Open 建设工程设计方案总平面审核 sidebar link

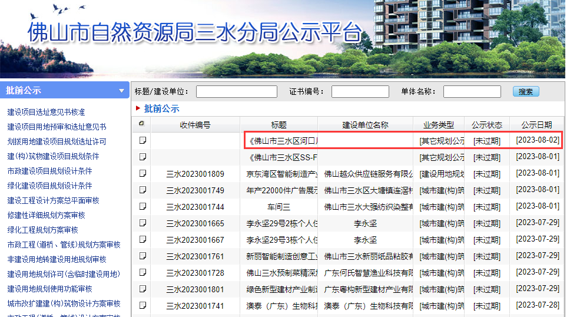(53, 200)
